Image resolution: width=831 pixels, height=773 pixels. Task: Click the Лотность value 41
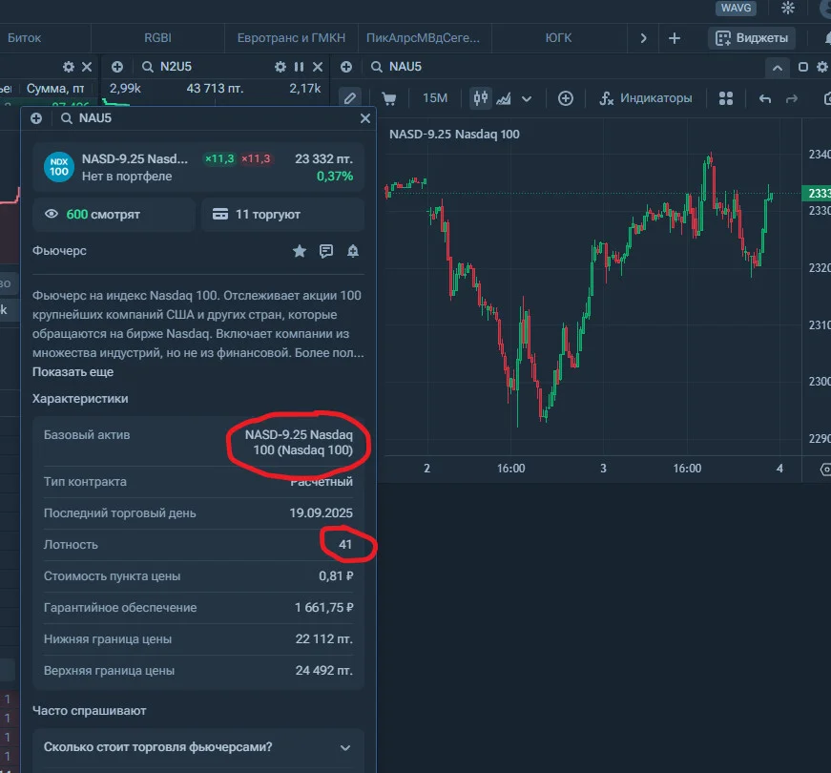tap(345, 545)
